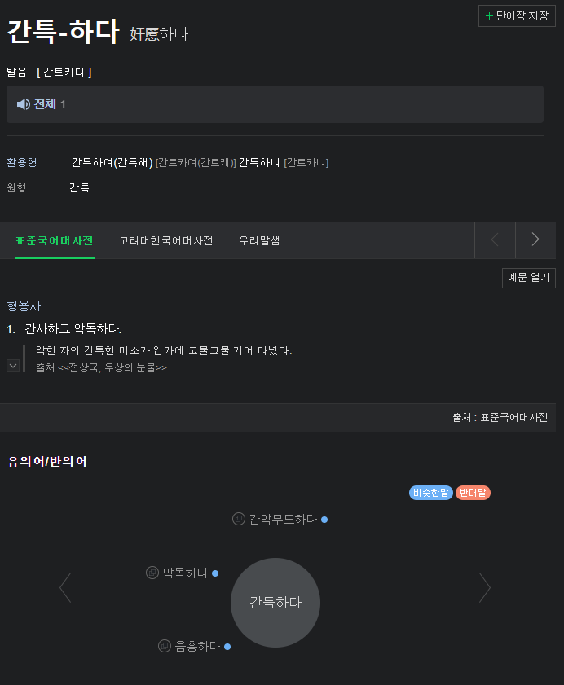Click the hanja 奸慝하다 text
This screenshot has width=564, height=685.
click(x=159, y=34)
